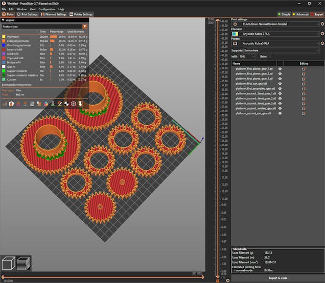The image size is (325, 283).
Task: Open editing icon for platform_first_sun_gear.stl
Action: click(304, 84)
